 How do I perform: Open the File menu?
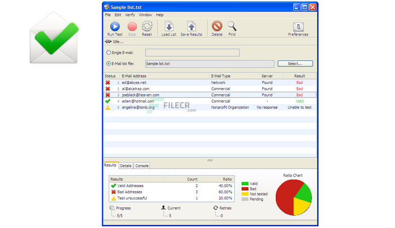[x=108, y=15]
